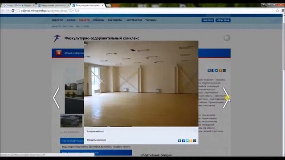Click the 'Спортивный зал' photo caption
Viewport: 285px width, 160px height.
(95, 132)
